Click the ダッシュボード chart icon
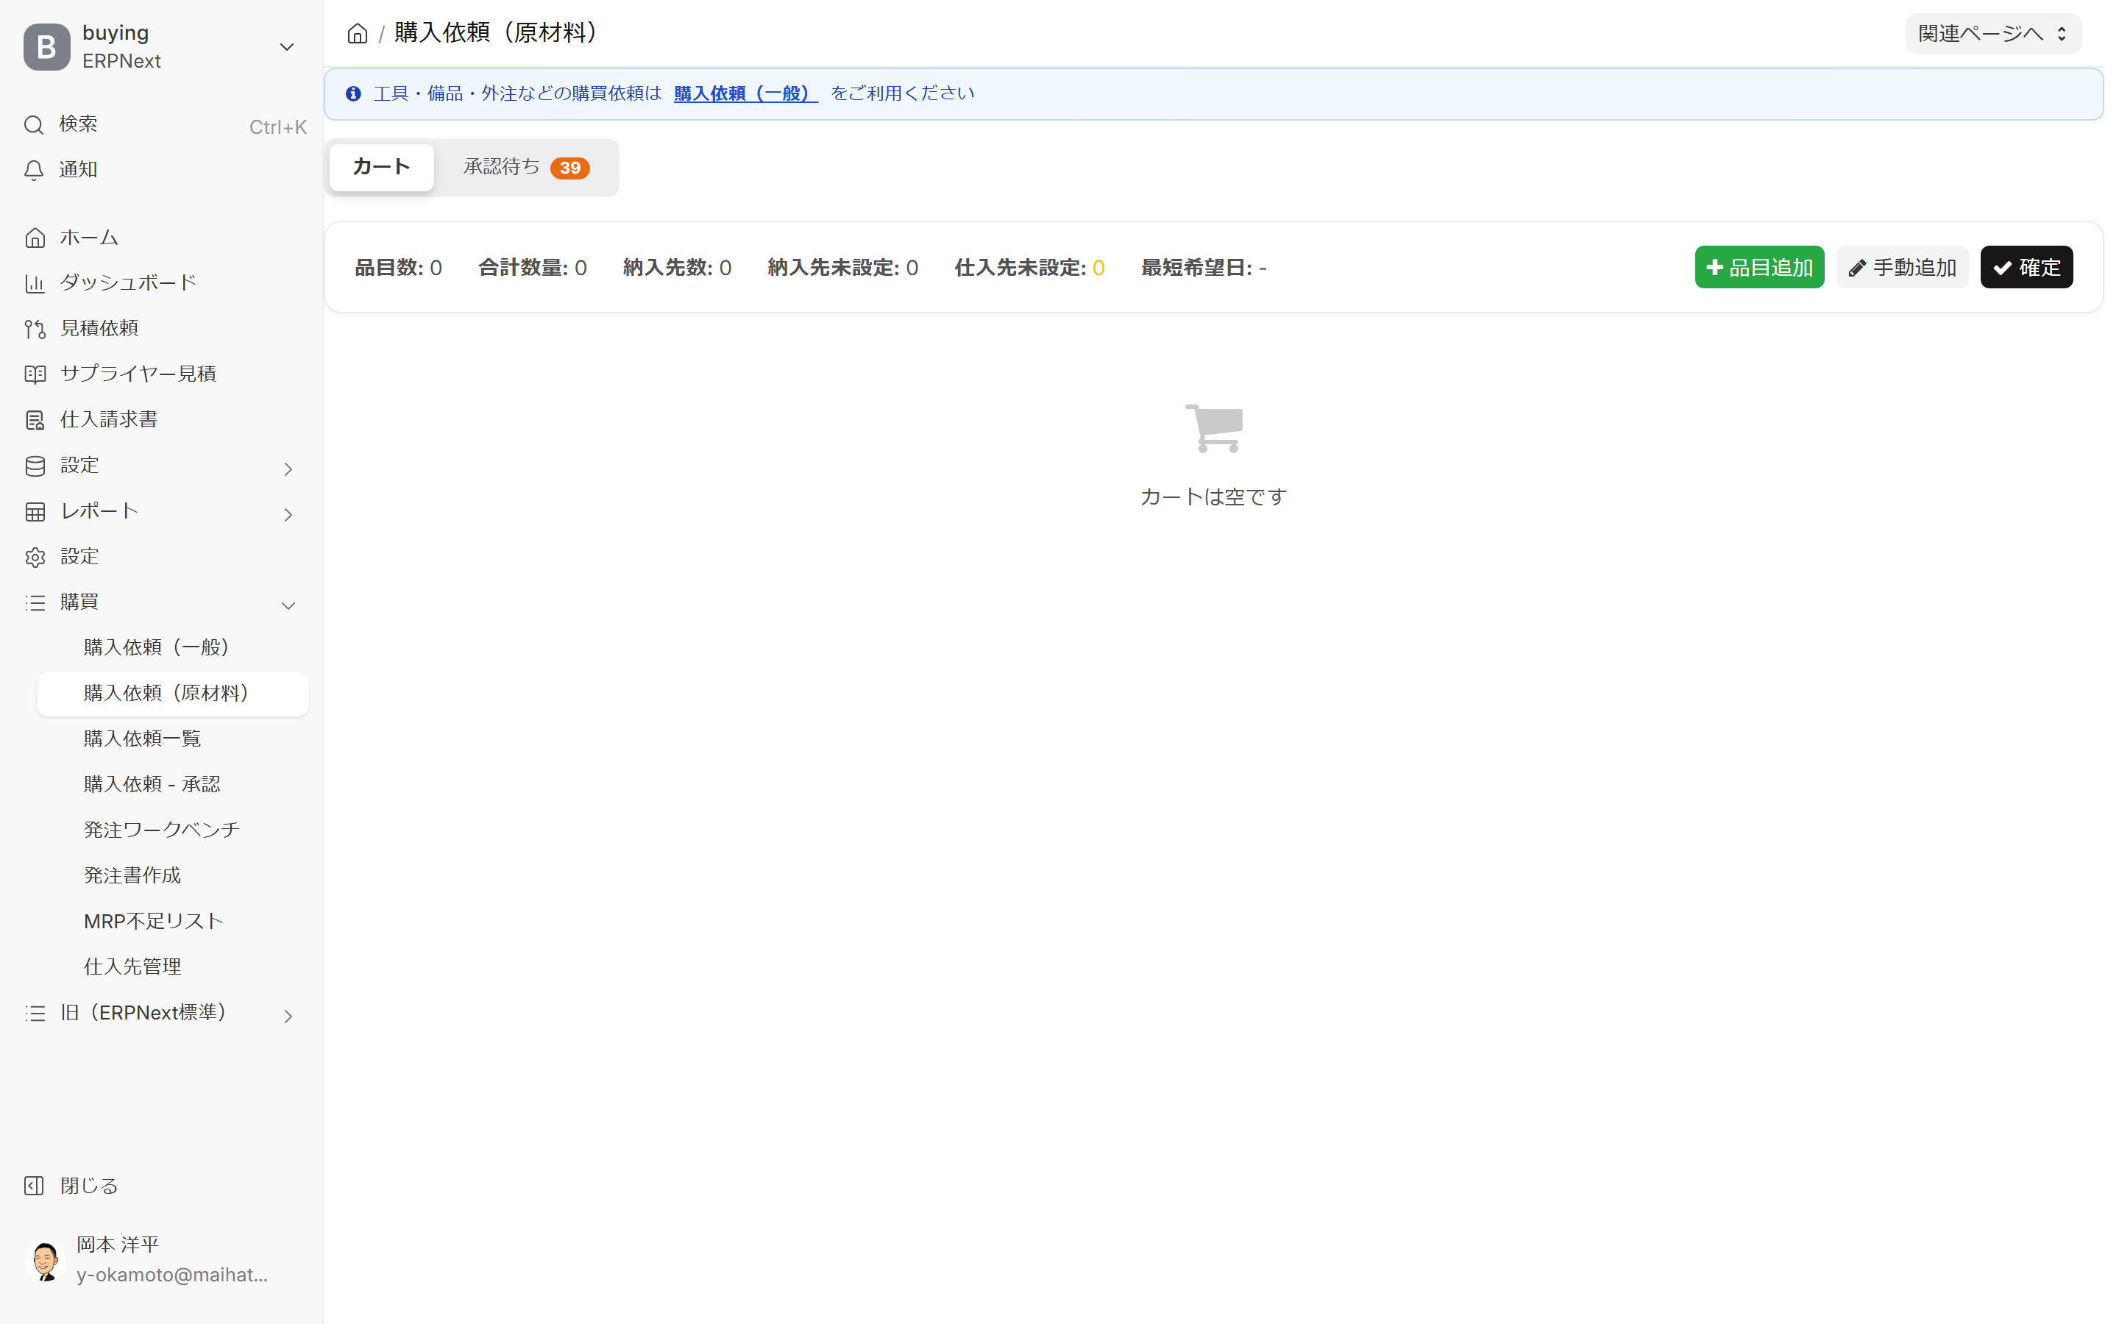2119x1324 pixels. pyautogui.click(x=35, y=283)
